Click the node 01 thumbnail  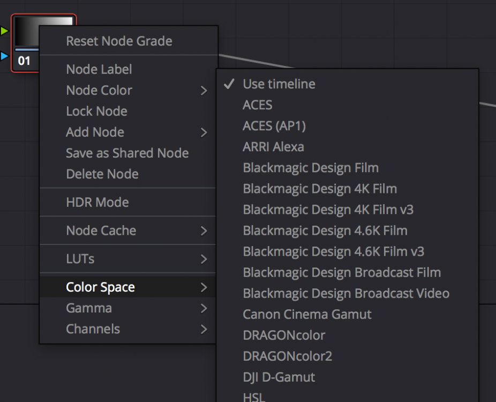[27, 33]
